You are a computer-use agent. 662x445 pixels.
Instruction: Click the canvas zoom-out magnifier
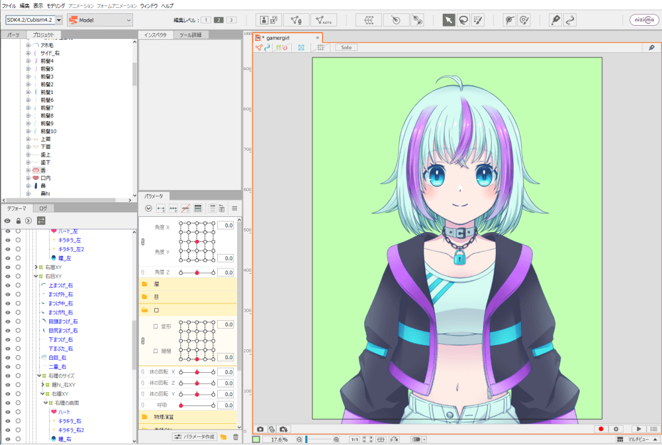(299, 440)
